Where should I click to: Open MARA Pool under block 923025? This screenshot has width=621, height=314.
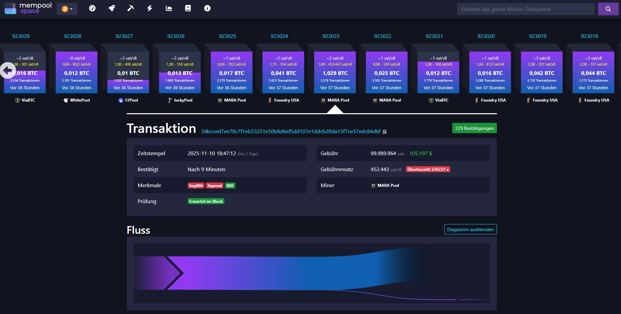pyautogui.click(x=232, y=100)
